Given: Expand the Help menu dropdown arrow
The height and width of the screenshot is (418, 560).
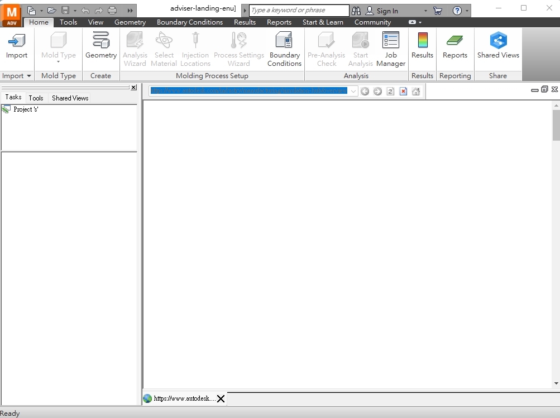Looking at the screenshot, I should [467, 11].
